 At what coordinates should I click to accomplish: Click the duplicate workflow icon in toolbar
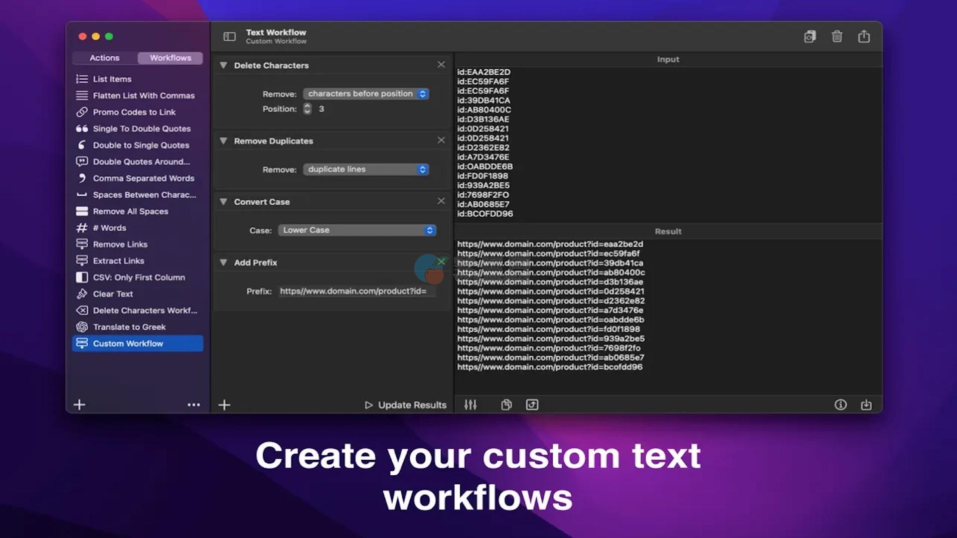click(810, 36)
